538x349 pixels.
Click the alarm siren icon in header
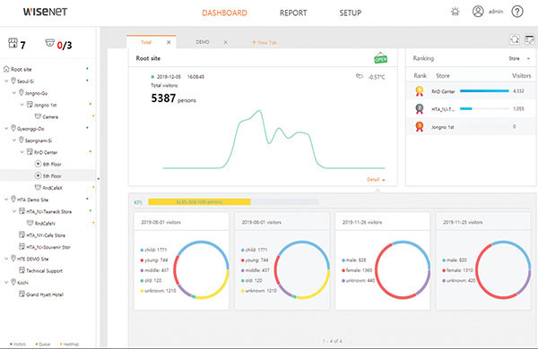pyautogui.click(x=455, y=12)
